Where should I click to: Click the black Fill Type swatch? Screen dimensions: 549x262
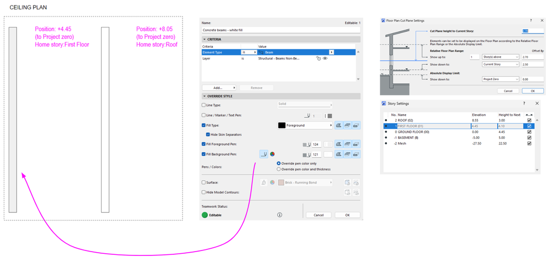(281, 125)
